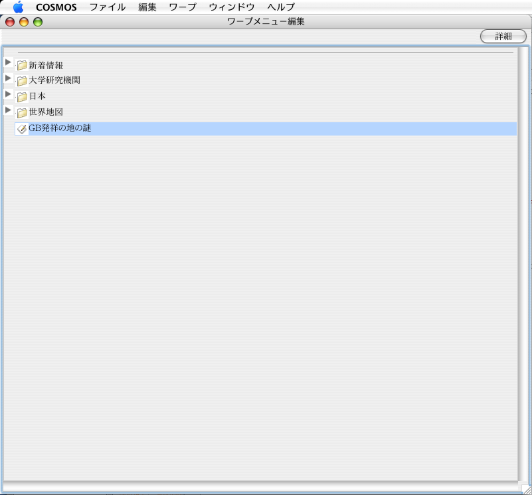The image size is (532, 495).
Task: Expand the 日本 folder triangle
Action: (8, 94)
